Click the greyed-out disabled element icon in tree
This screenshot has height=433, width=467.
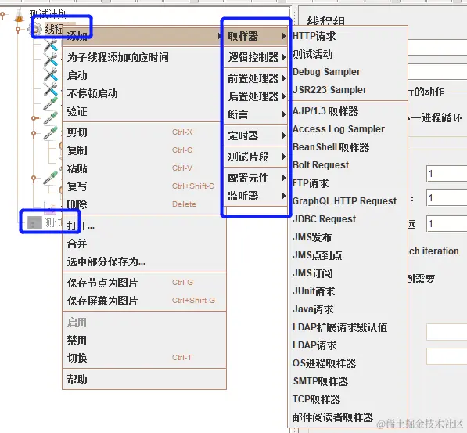point(34,222)
